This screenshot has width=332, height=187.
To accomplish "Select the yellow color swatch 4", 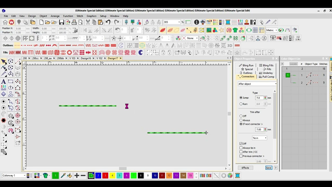I will (112, 176).
